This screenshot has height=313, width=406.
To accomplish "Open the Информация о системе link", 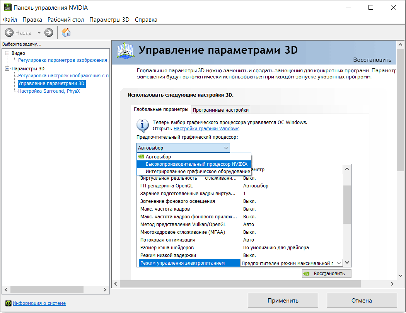I will click(x=39, y=303).
